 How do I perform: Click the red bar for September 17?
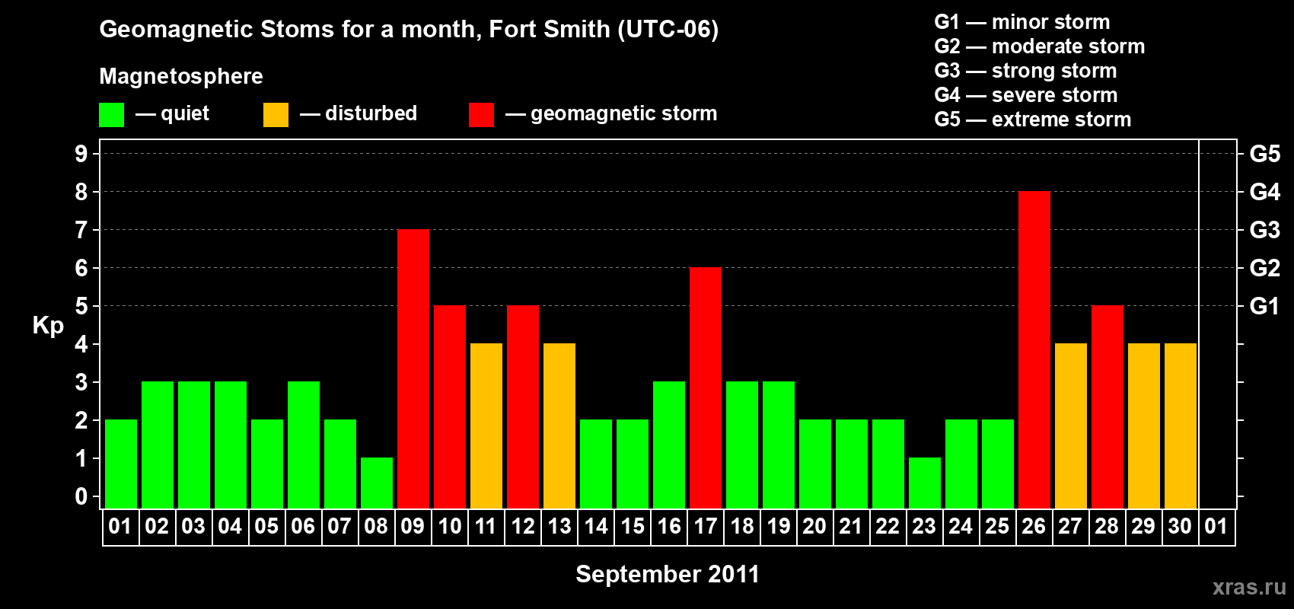(705, 388)
